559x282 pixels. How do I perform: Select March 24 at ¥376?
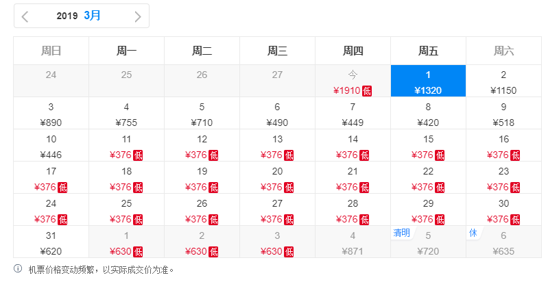[x=51, y=210]
